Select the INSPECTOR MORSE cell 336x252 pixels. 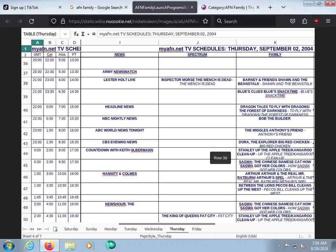[x=197, y=83]
